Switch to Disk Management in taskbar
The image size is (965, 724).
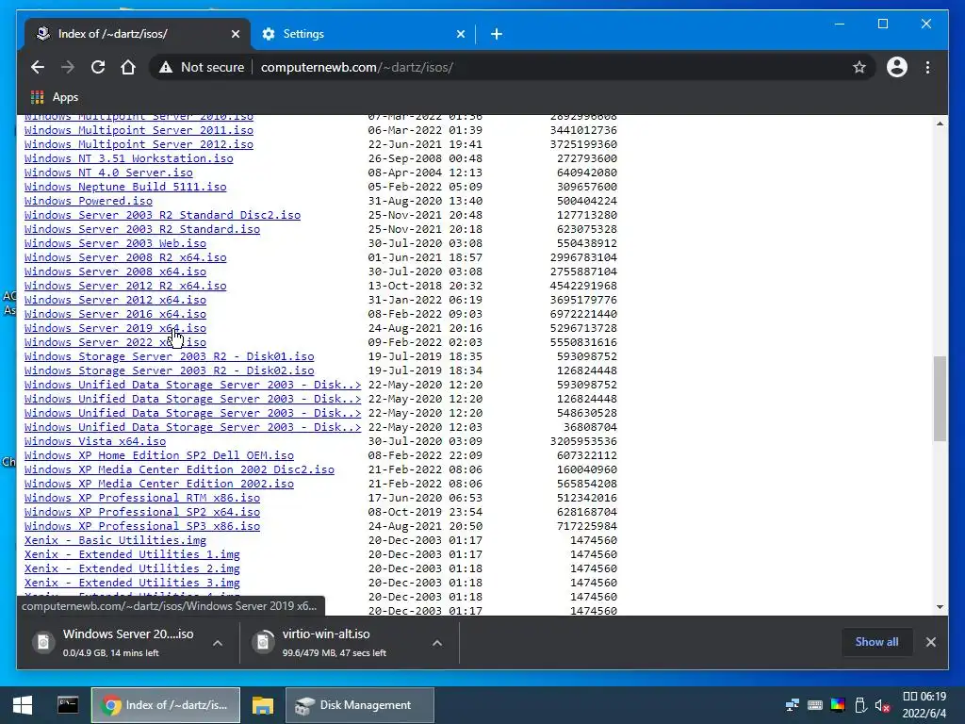tap(360, 705)
